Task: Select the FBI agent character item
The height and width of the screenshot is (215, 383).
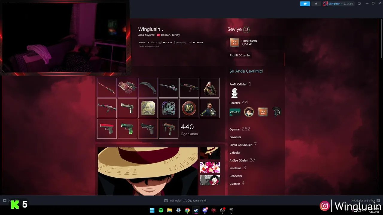Action: pyautogui.click(x=209, y=108)
